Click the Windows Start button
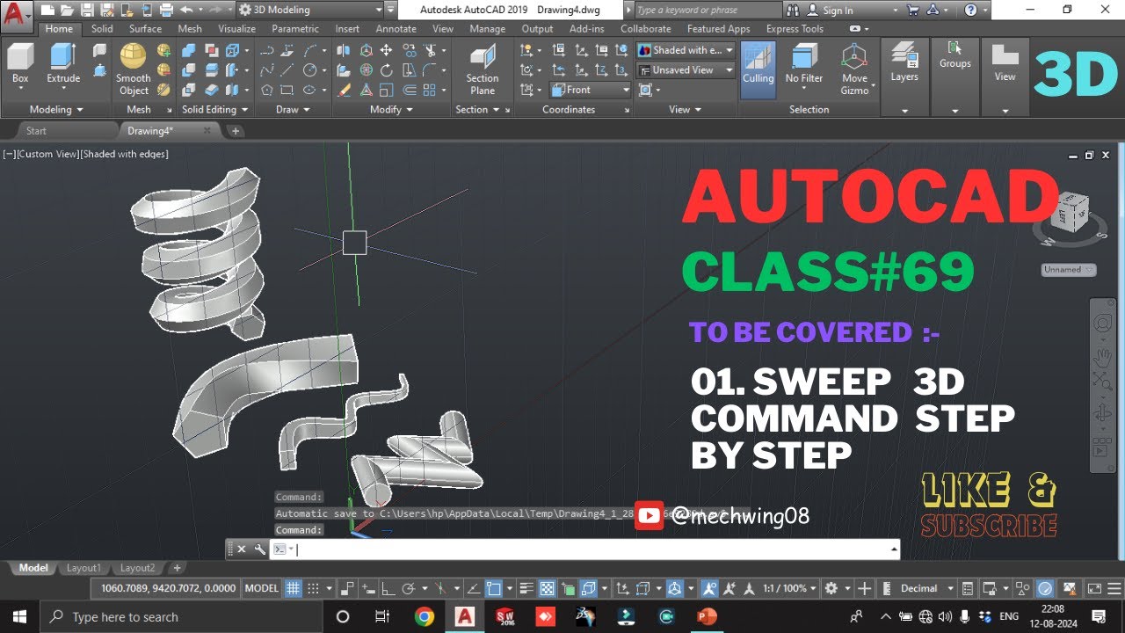The height and width of the screenshot is (633, 1125). tap(19, 616)
